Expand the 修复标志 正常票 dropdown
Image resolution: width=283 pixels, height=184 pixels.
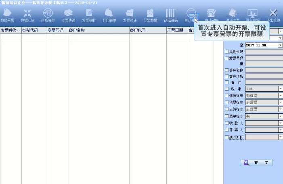pos(280,102)
